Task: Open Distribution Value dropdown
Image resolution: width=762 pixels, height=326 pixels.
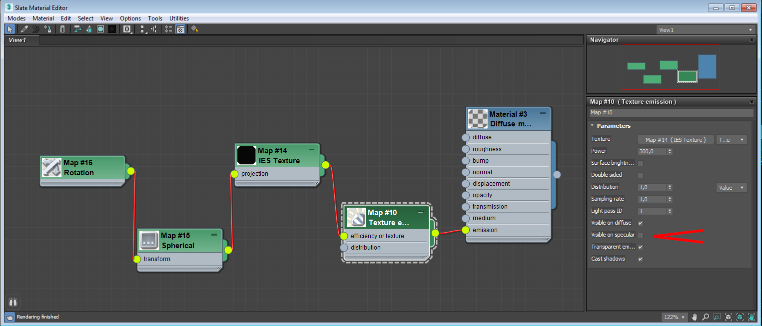Action: point(732,188)
